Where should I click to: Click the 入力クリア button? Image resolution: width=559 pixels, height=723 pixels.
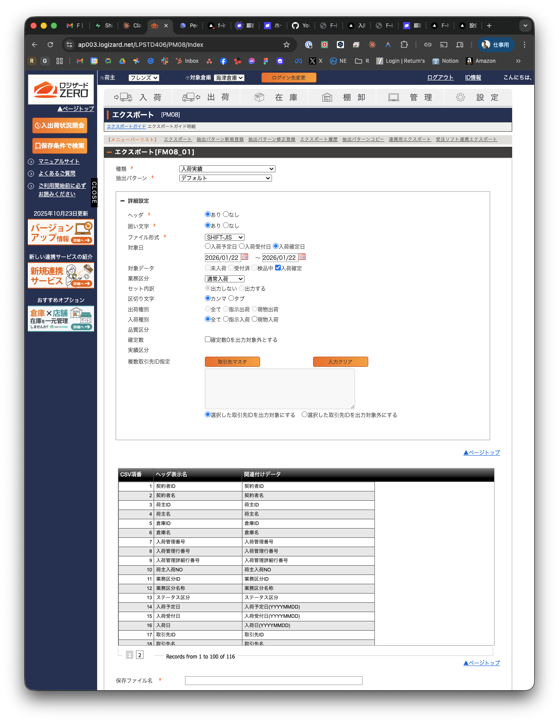340,362
